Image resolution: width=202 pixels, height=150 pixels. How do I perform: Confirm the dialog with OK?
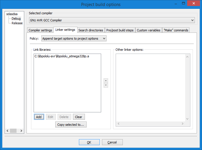click(x=89, y=142)
